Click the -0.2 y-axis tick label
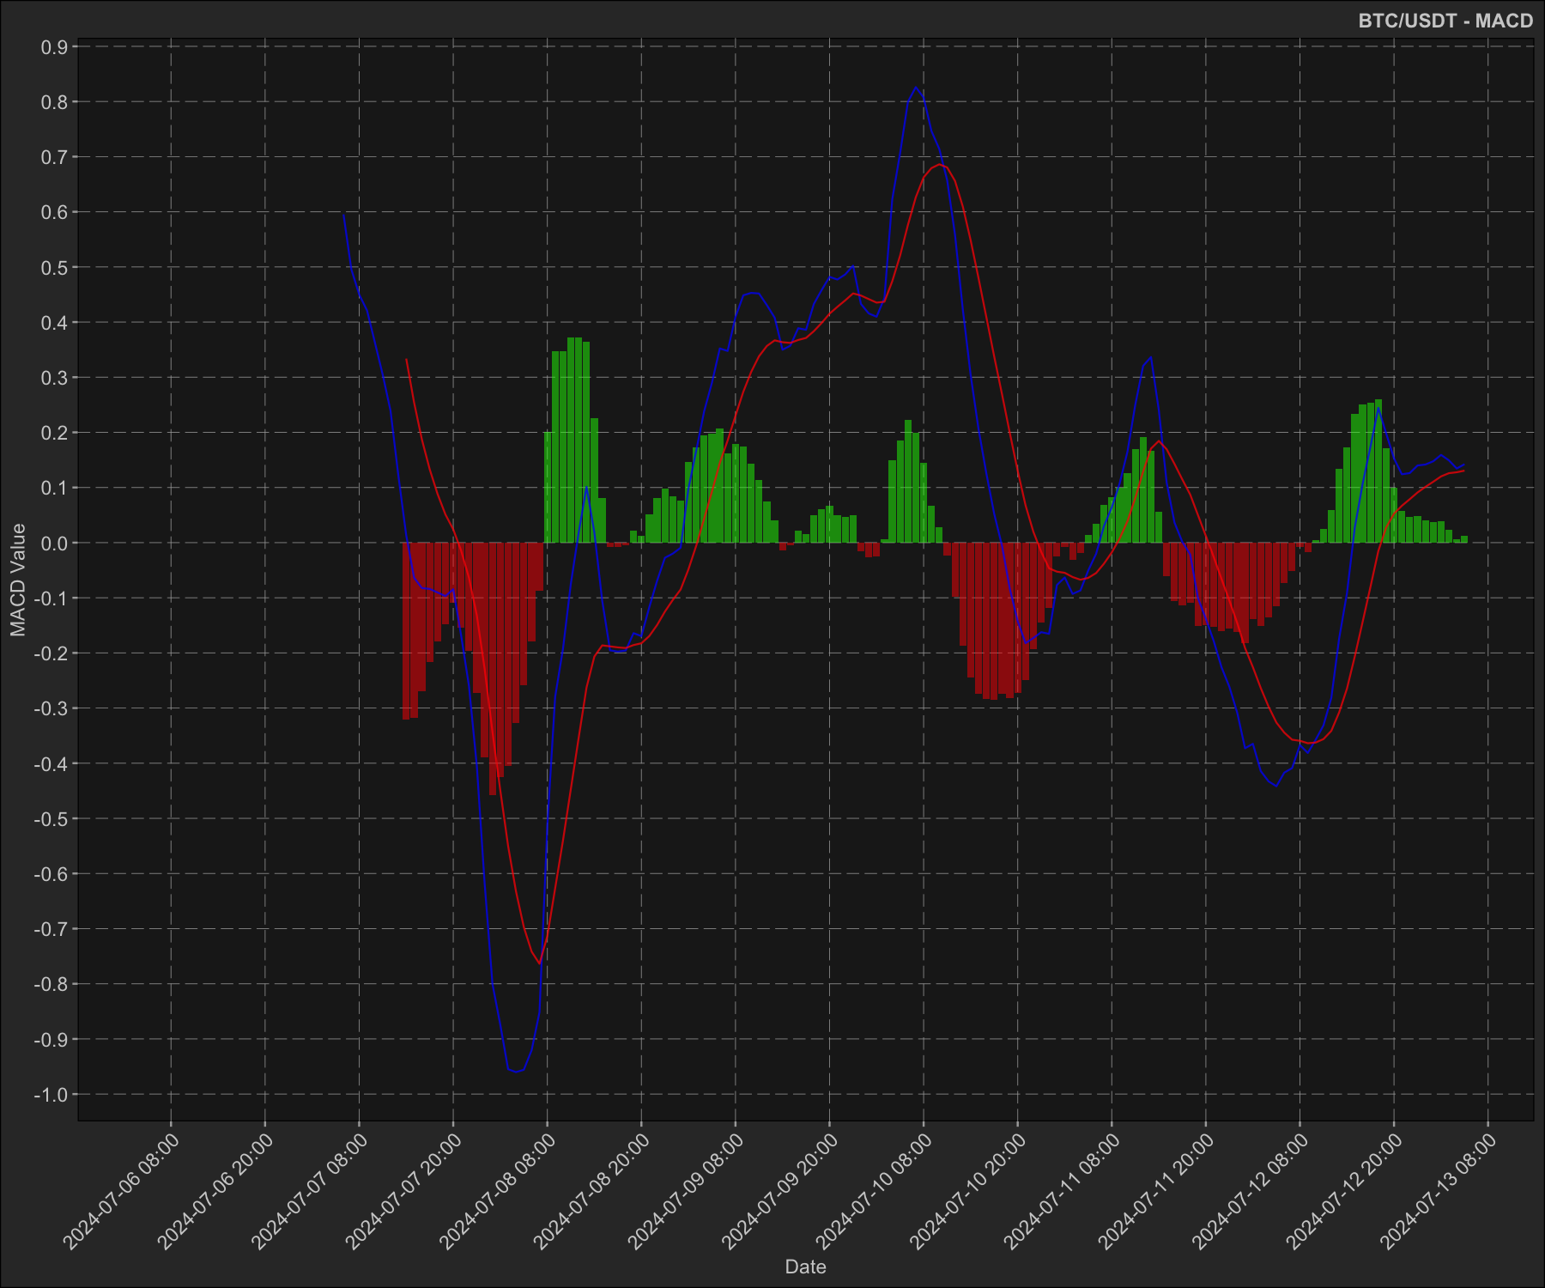This screenshot has height=1288, width=1545. (51, 653)
